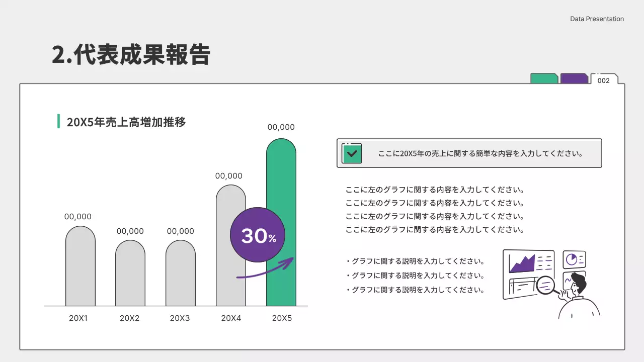Click the heading 20X5年売上高増加推移

coord(126,122)
